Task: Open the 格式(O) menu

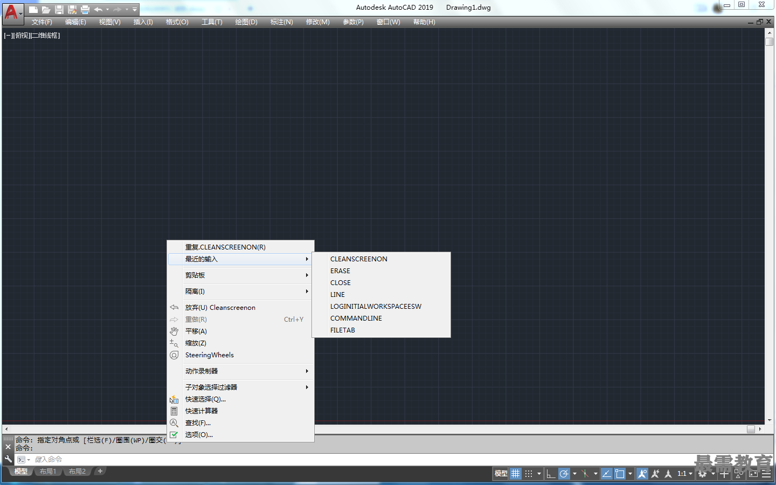Action: tap(177, 22)
